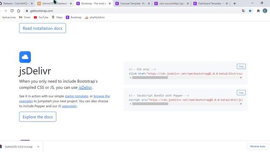Open the Maps bookmark
Image resolution: width=270 pixels, height=152 pixels.
57,17
